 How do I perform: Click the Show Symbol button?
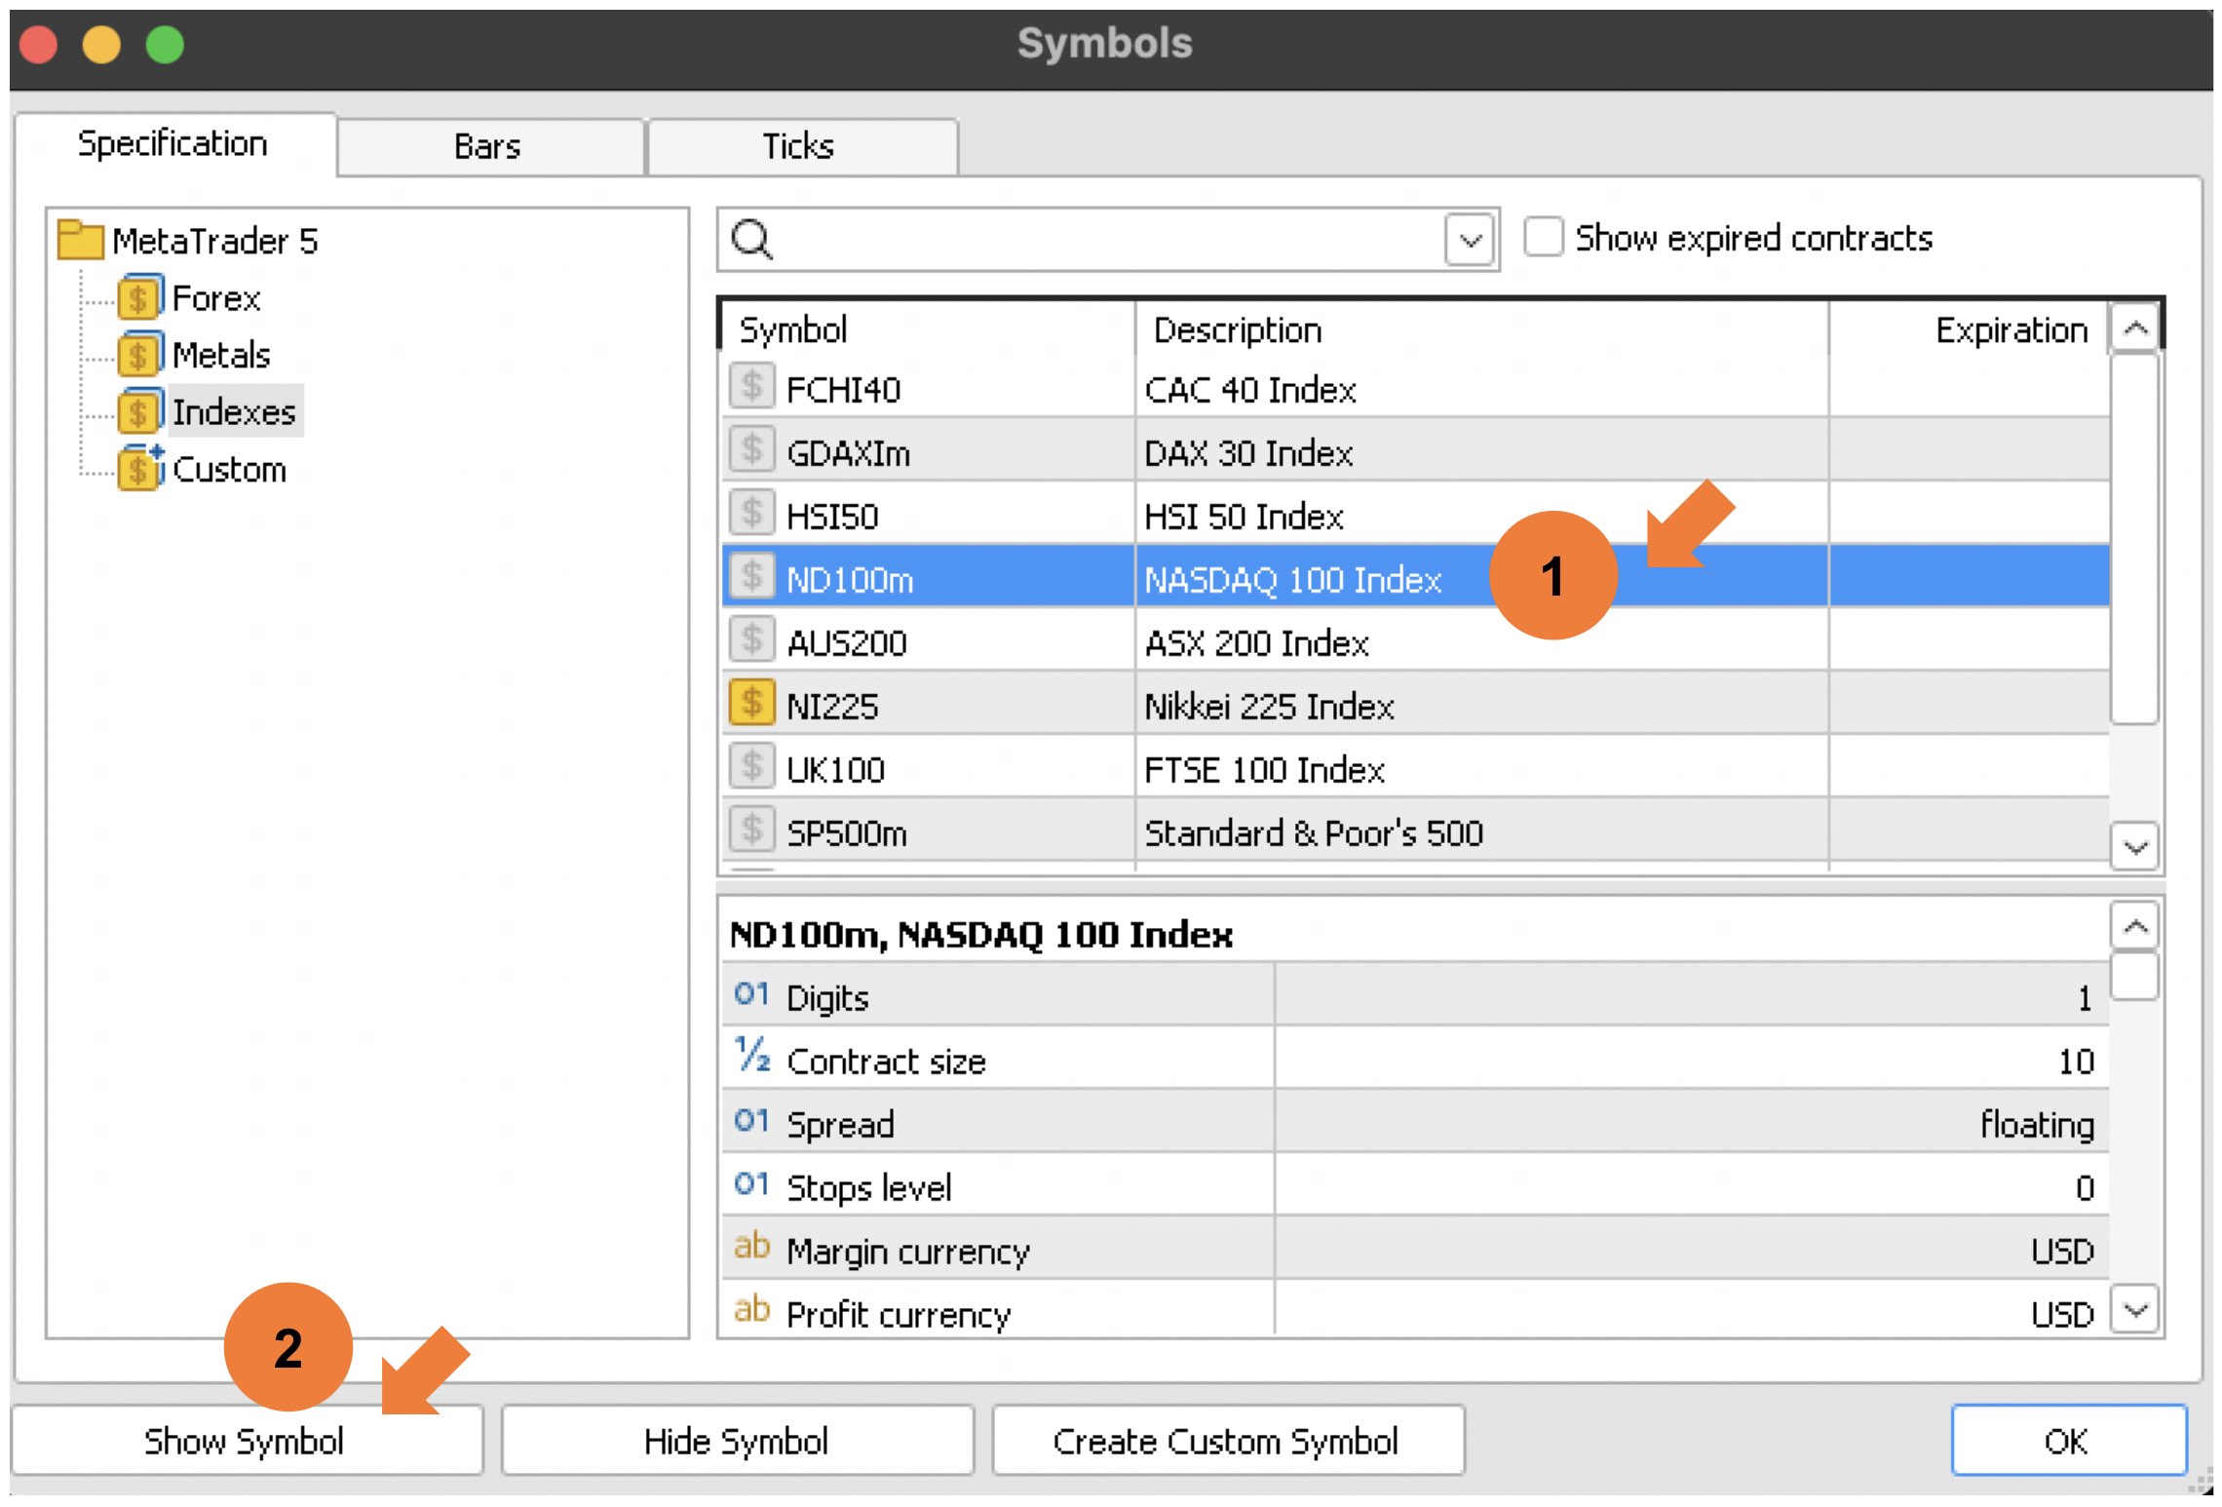pyautogui.click(x=246, y=1441)
